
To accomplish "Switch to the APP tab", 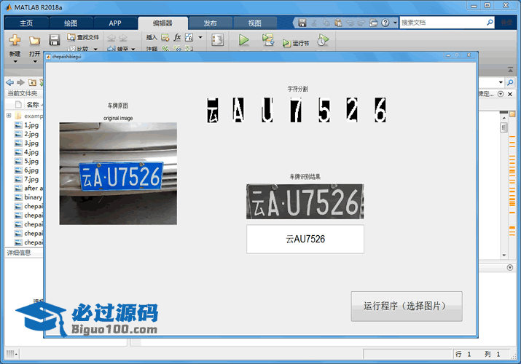I will pyautogui.click(x=115, y=23).
